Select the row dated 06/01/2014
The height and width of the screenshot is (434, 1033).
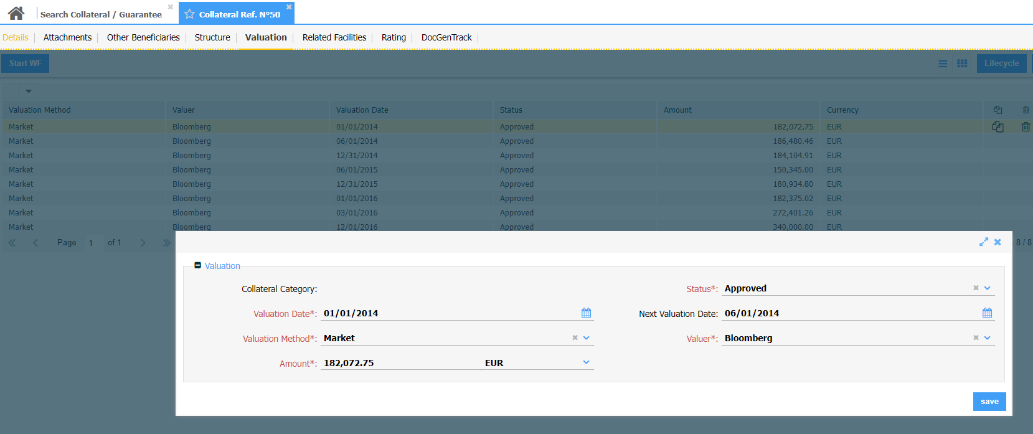516,141
